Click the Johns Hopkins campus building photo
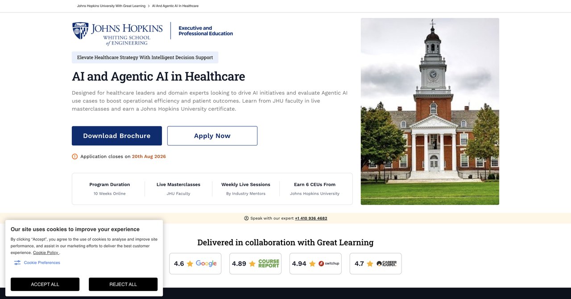Viewport: 571px width, 299px height. pyautogui.click(x=430, y=112)
